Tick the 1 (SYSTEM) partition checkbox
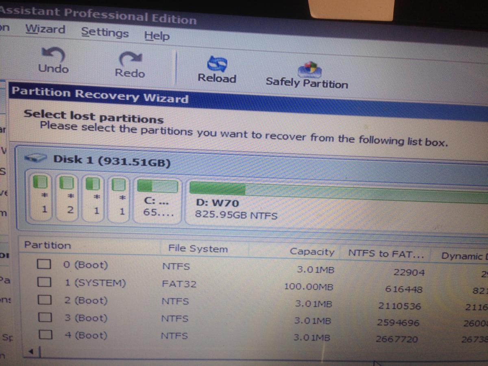Viewport: 488px width, 366px height. coord(44,282)
